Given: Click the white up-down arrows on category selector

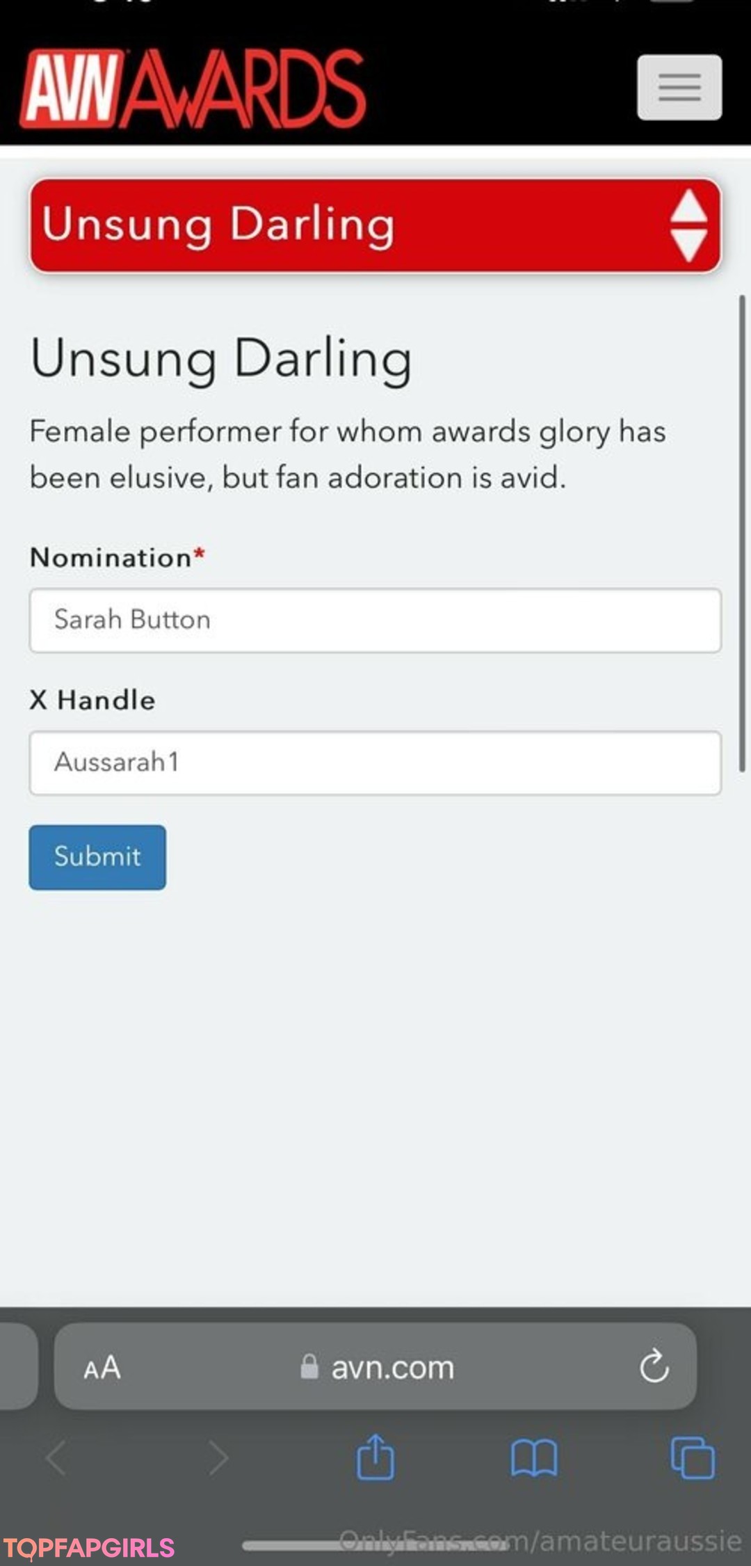Looking at the screenshot, I should (x=688, y=225).
